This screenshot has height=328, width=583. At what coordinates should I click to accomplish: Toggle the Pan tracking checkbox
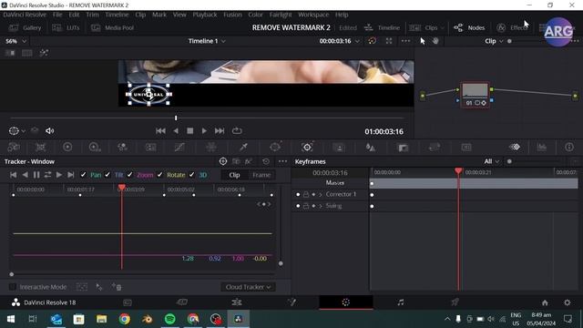click(x=83, y=175)
